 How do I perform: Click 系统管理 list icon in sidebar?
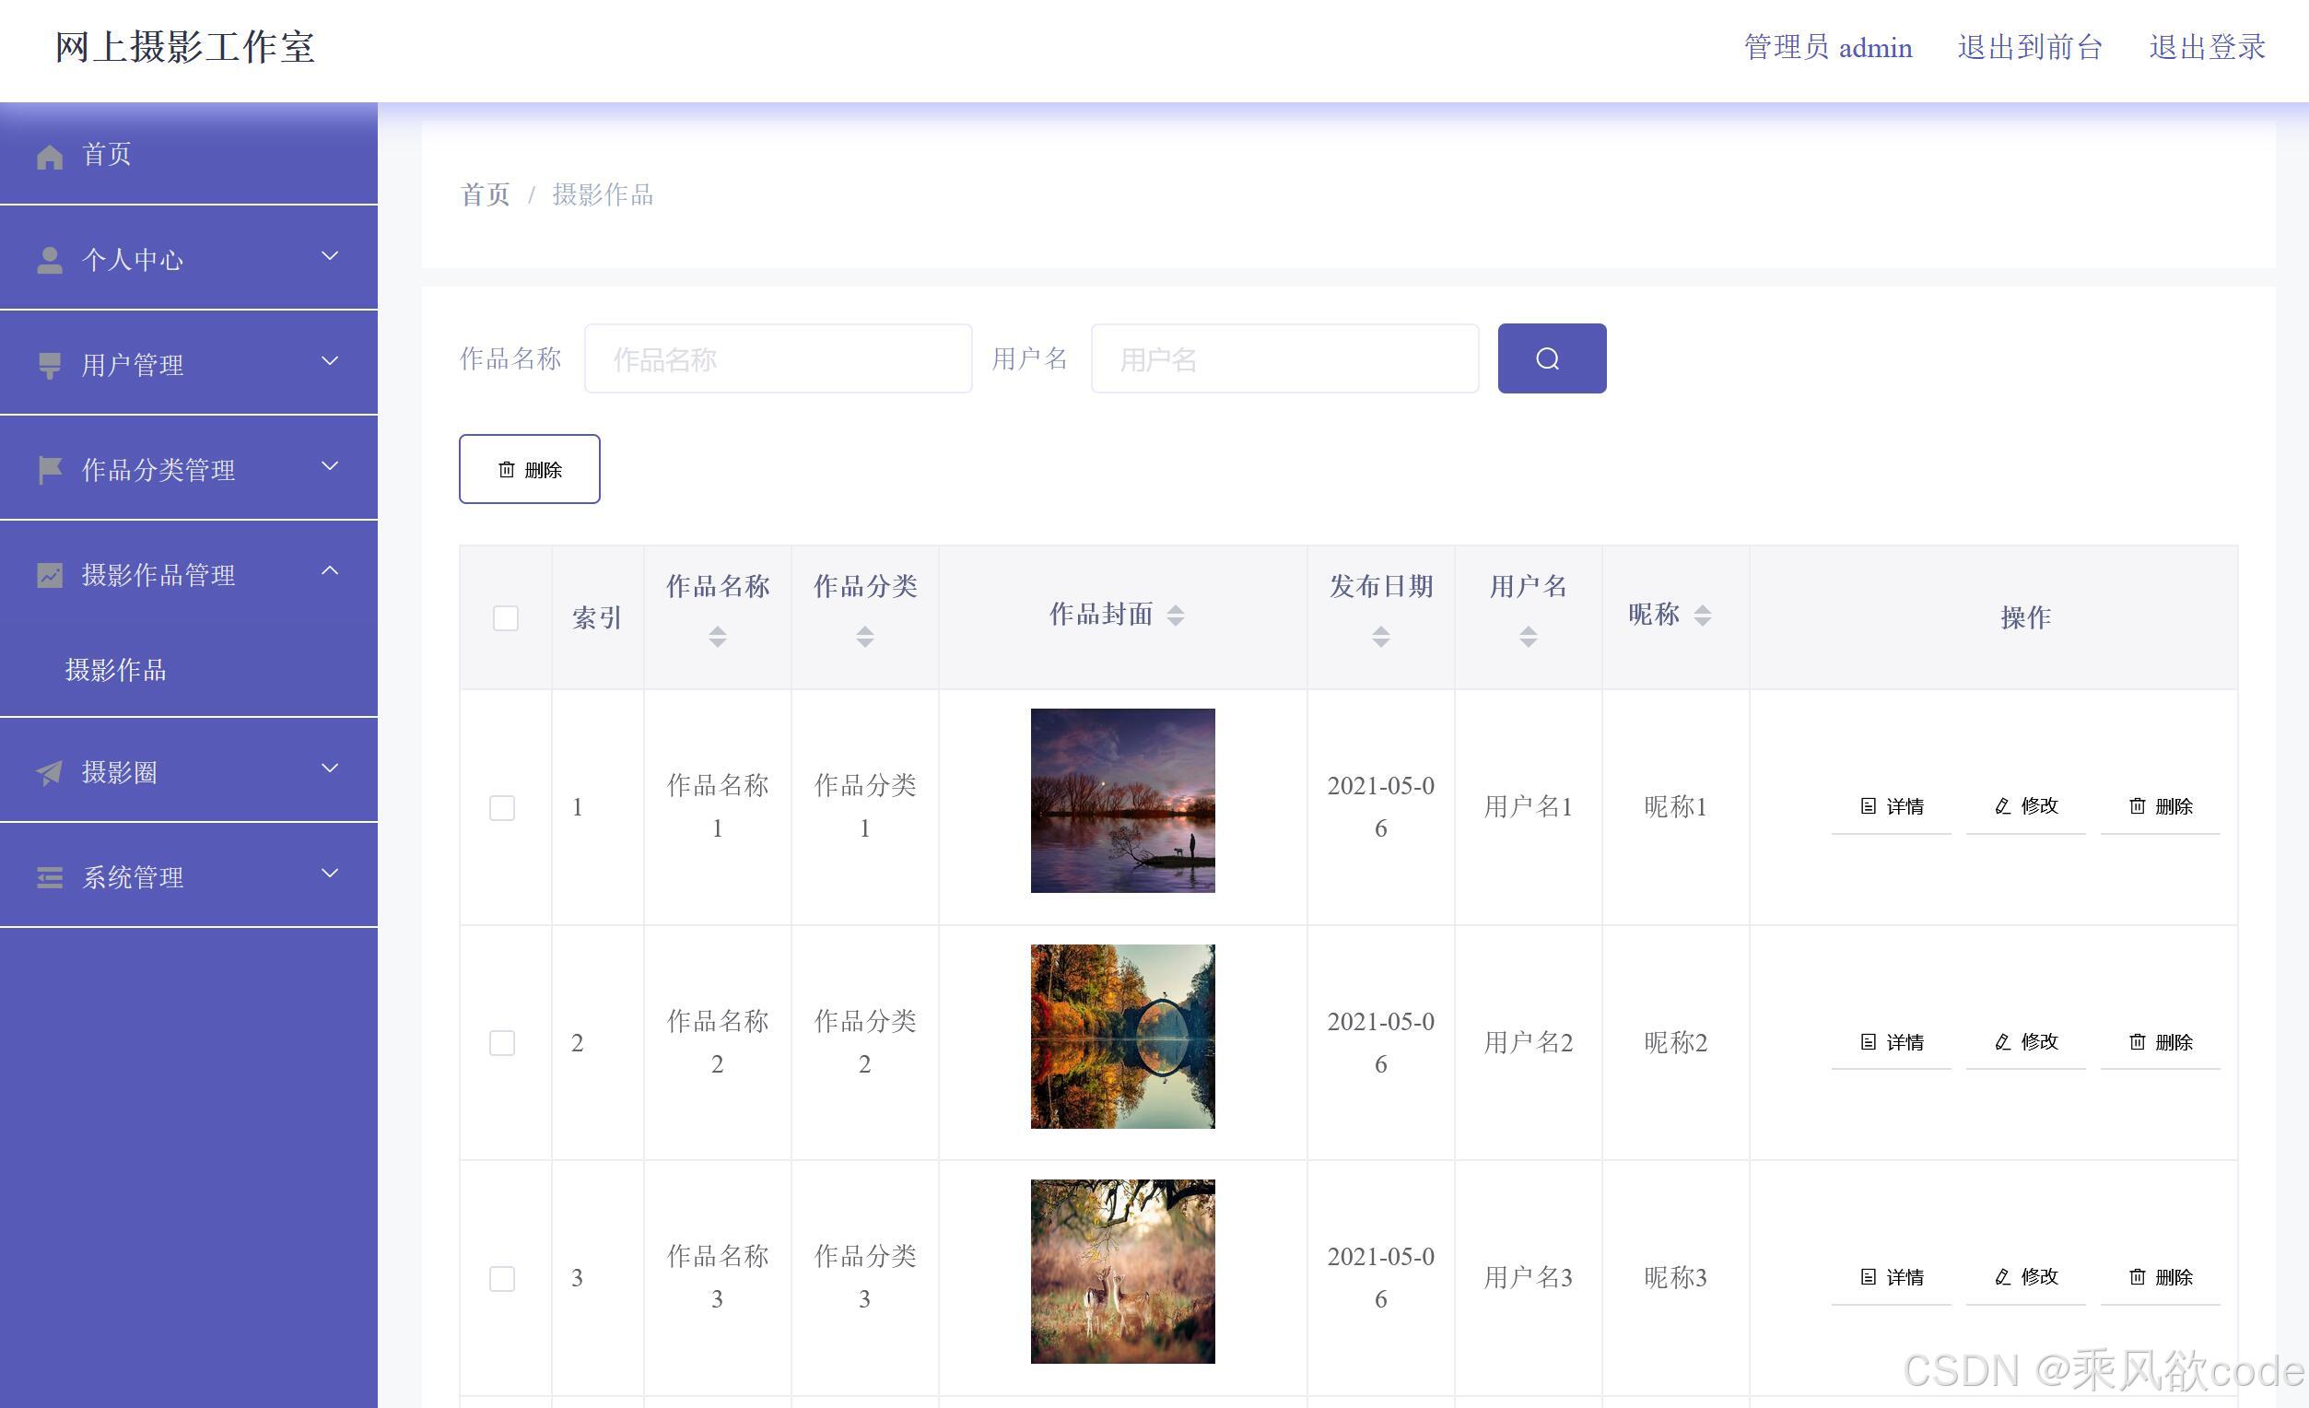50,877
